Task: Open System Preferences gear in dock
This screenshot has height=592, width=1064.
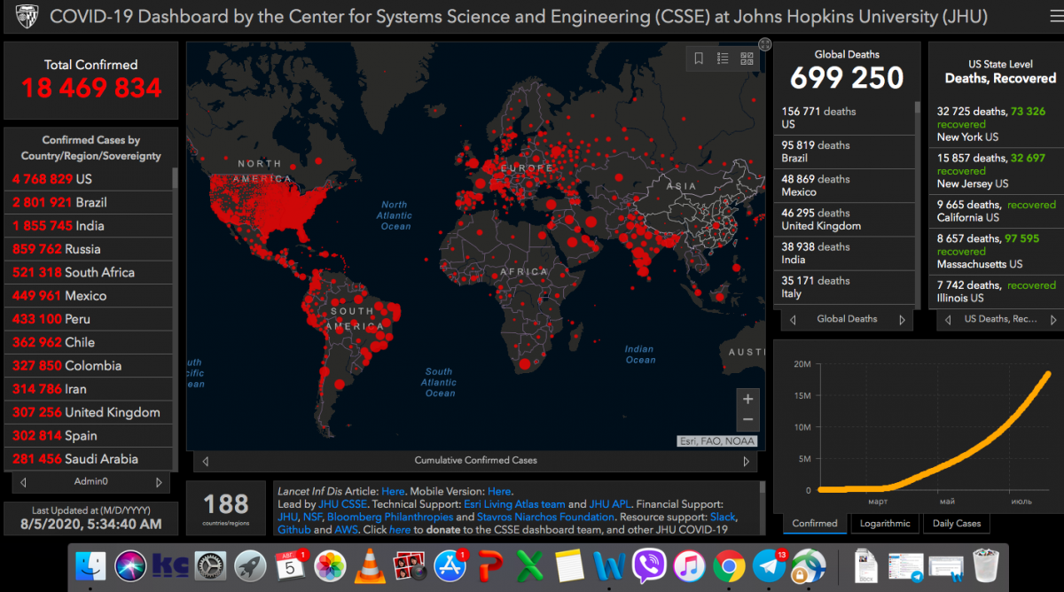Action: tap(210, 565)
